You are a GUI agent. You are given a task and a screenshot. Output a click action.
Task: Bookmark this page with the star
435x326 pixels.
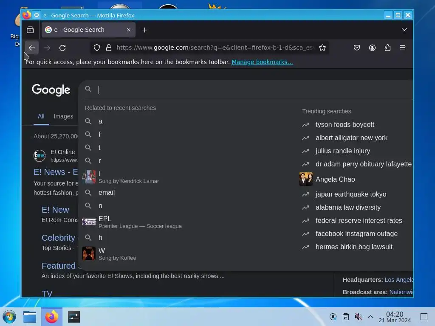pyautogui.click(x=322, y=48)
